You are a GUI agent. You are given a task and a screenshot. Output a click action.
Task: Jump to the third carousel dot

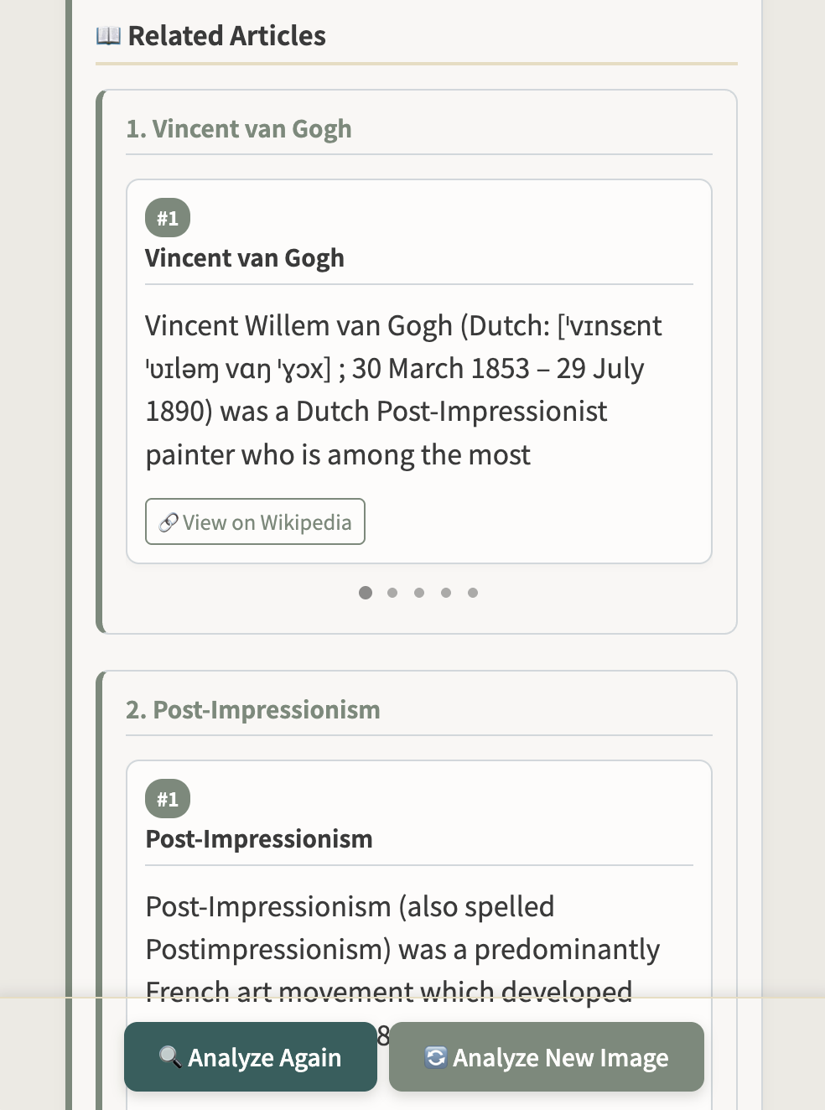tap(419, 593)
